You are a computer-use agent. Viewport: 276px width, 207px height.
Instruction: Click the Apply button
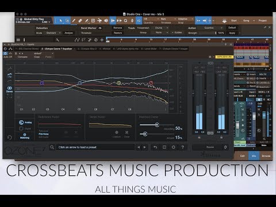click(232, 33)
